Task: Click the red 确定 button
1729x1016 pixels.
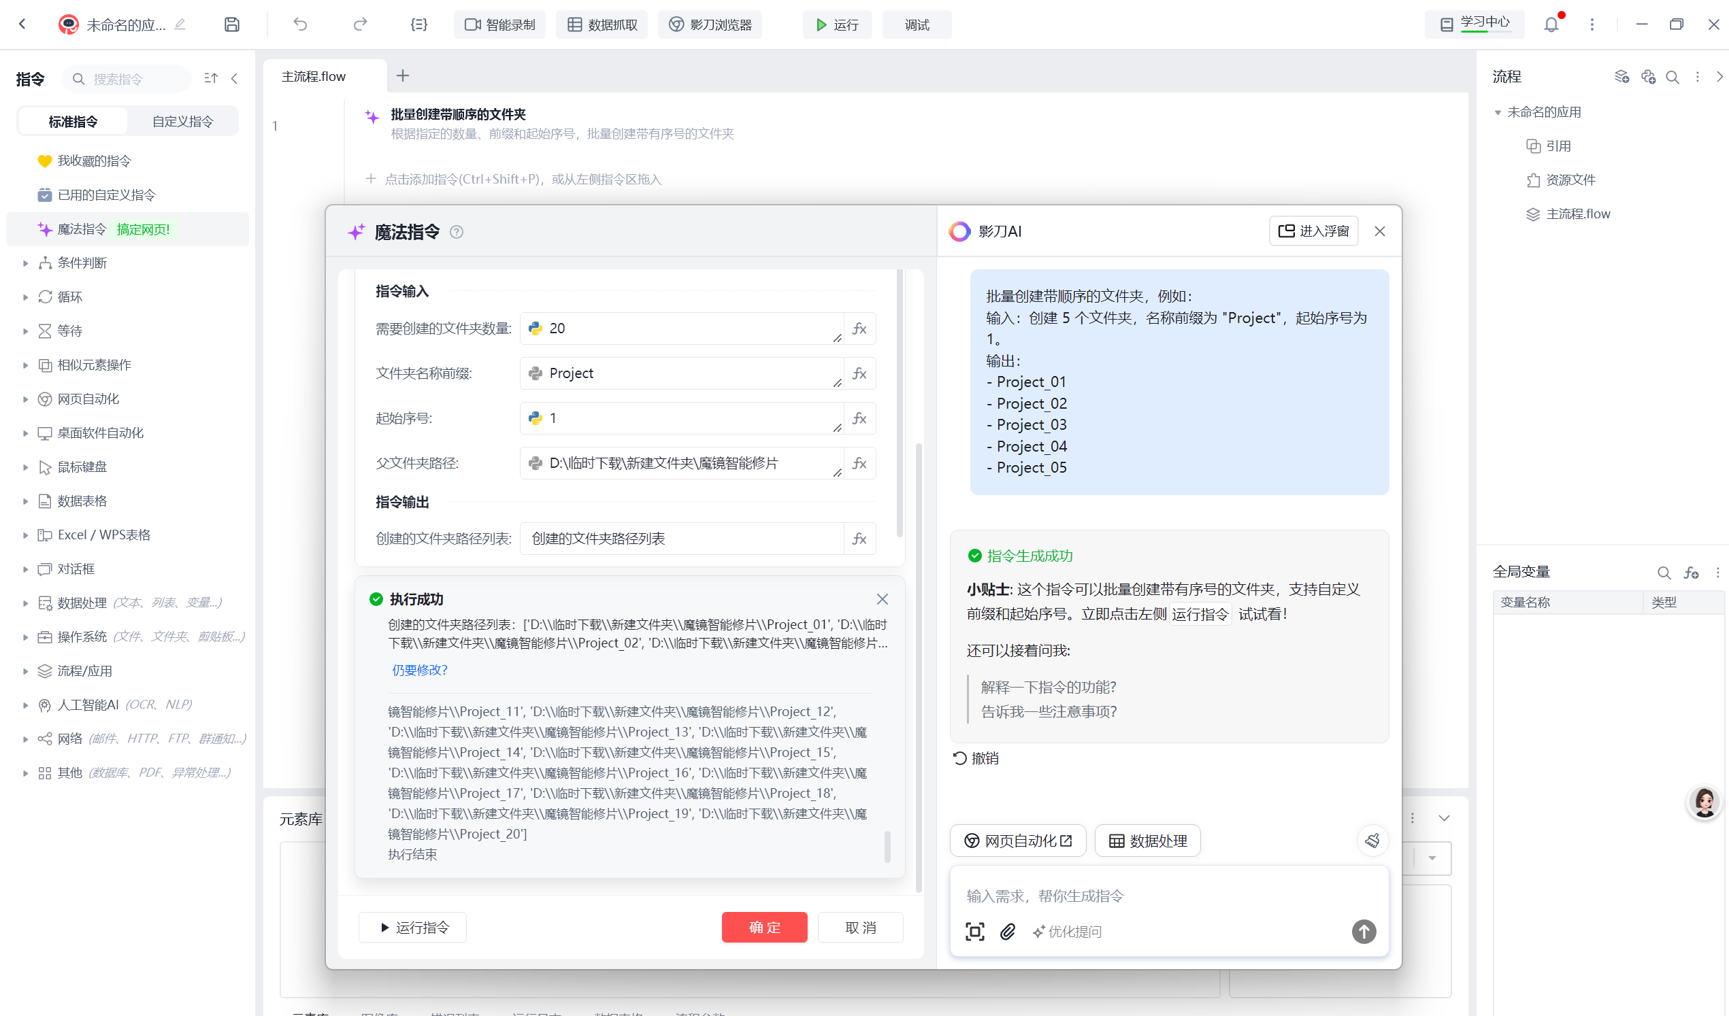Action: click(763, 927)
